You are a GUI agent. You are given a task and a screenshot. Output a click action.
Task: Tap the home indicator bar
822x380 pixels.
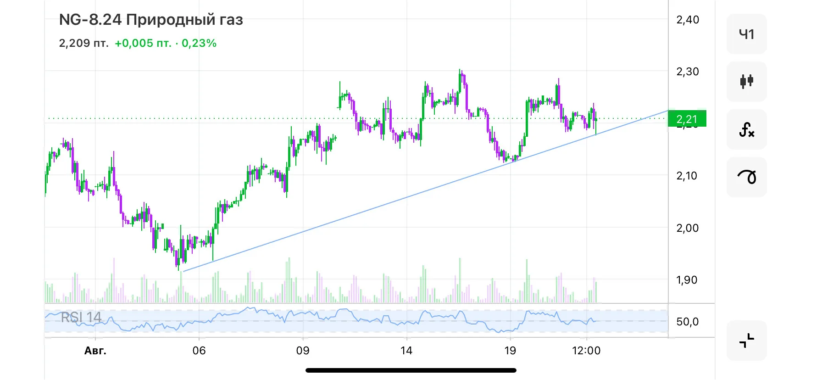[411, 370]
